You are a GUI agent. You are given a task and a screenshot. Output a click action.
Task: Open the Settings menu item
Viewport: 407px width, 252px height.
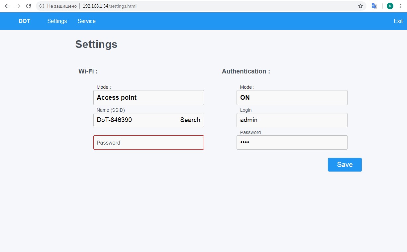[57, 21]
